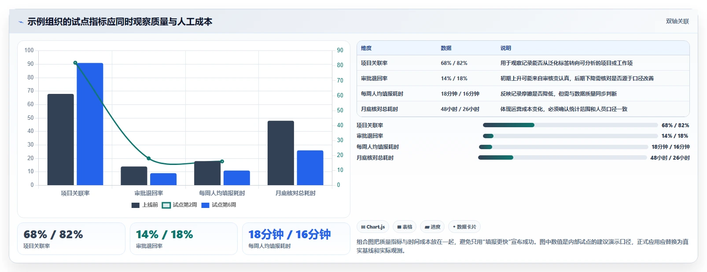The height and width of the screenshot is (272, 707).
Task: Select the 月底核对总耗时 table row label
Action: pyautogui.click(x=379, y=109)
